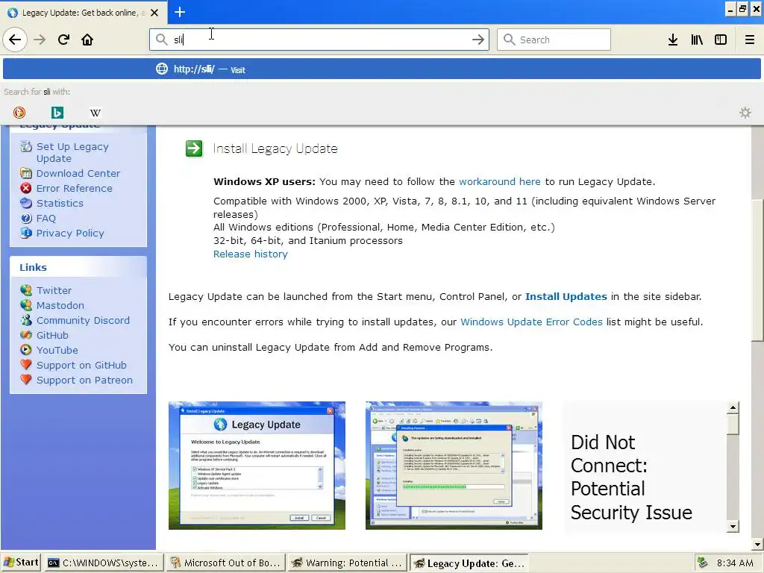Click the system tray network icon
This screenshot has height=573, width=764.
click(702, 563)
